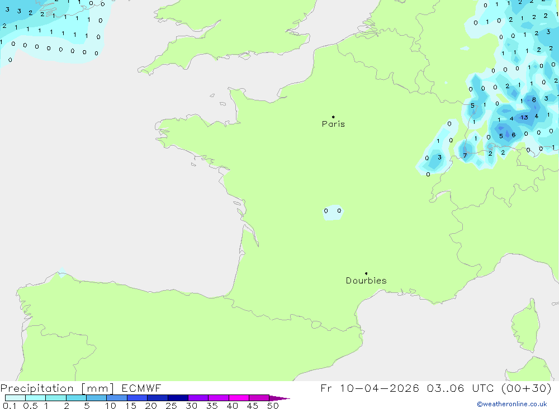Select the 25–30 mm navy legend swatch
This screenshot has width=559, height=409.
tap(178, 398)
